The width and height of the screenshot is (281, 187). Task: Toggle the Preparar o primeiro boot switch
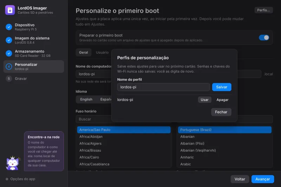[x=264, y=38]
